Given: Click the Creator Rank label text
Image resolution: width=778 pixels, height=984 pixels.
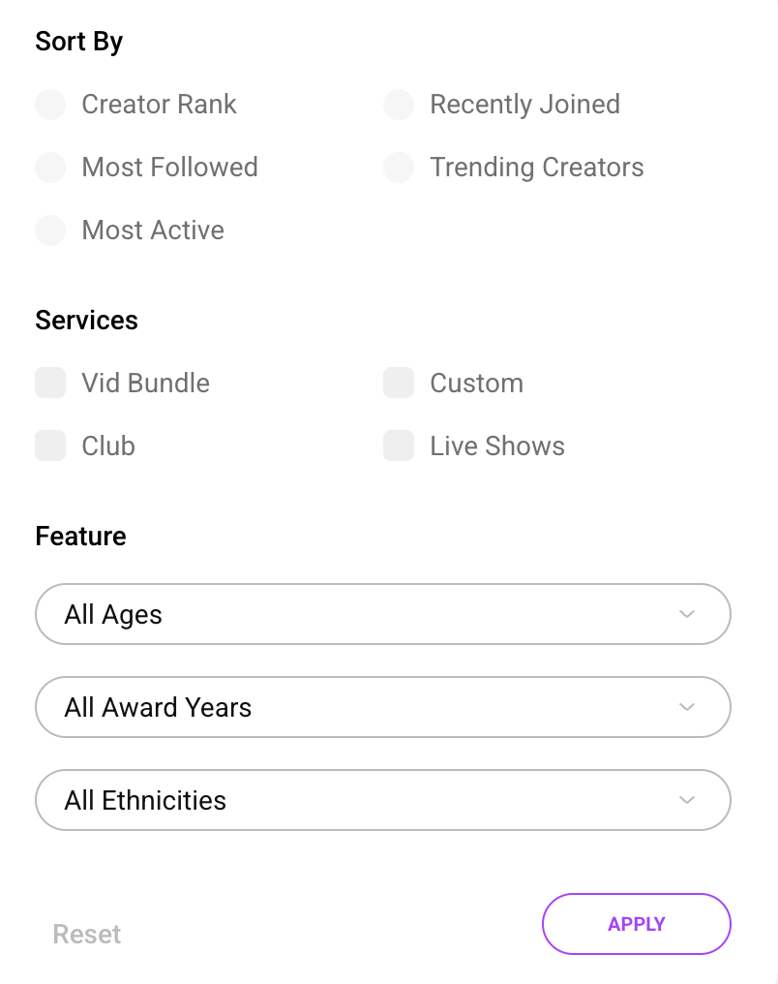Looking at the screenshot, I should pos(160,105).
